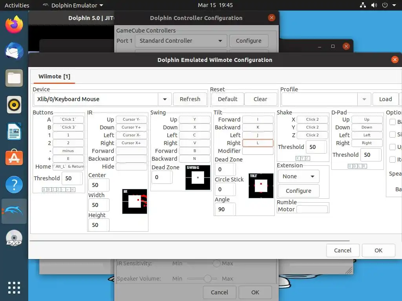Image resolution: width=402 pixels, height=301 pixels.
Task: Toggle the second checkbox under Options
Action: coord(393,134)
